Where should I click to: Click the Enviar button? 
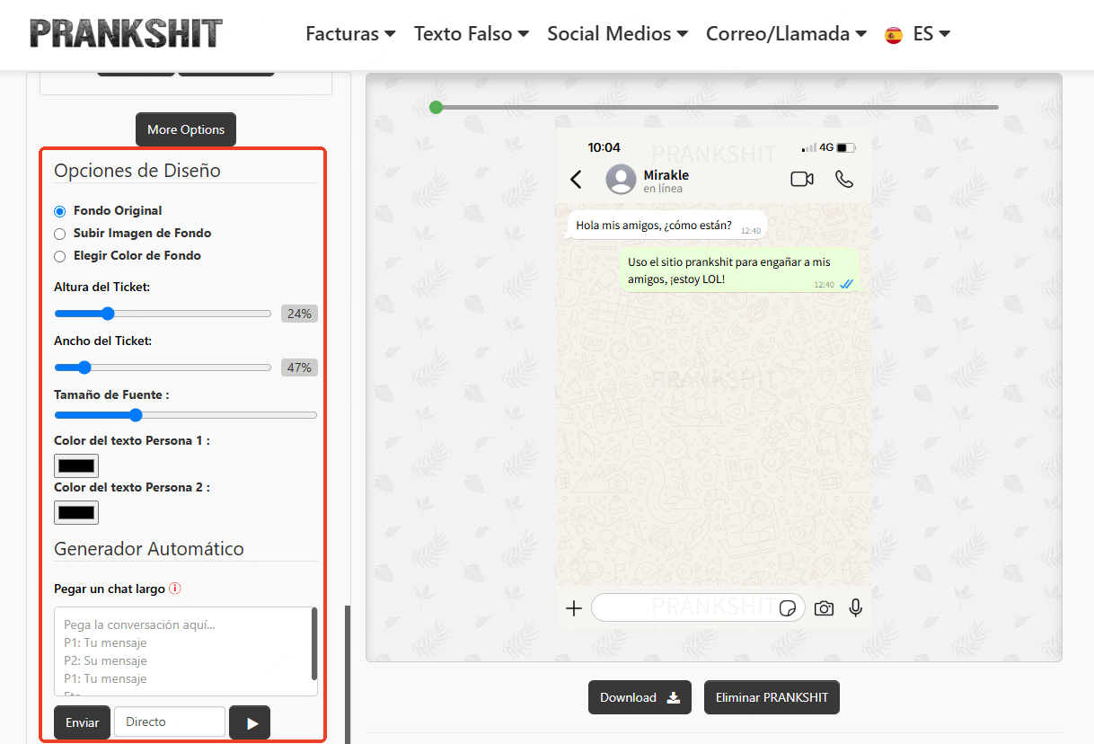coord(83,722)
